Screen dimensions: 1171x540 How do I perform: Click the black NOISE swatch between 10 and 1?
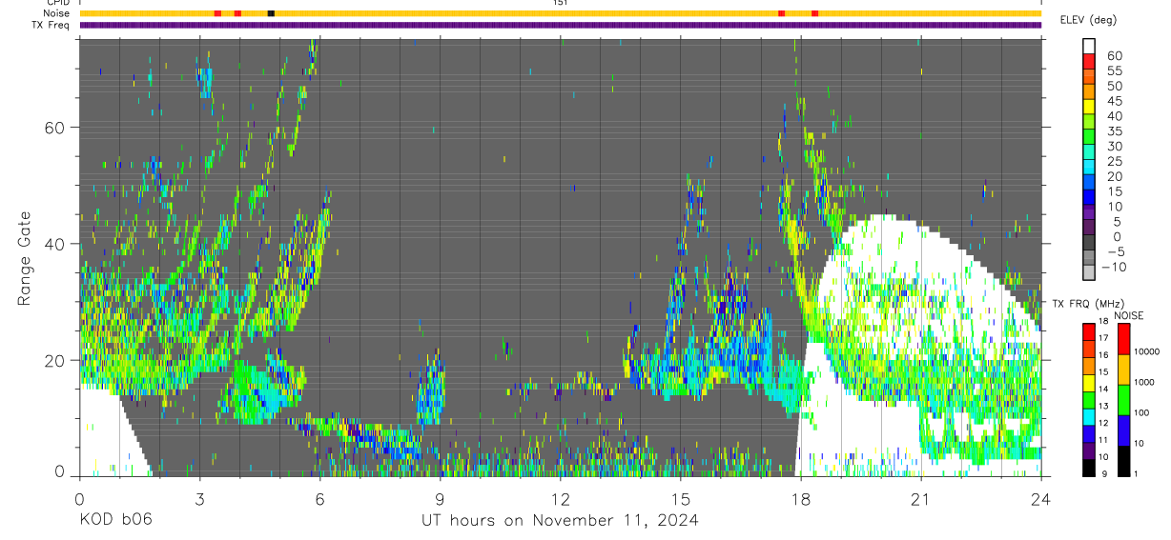pos(1123,459)
